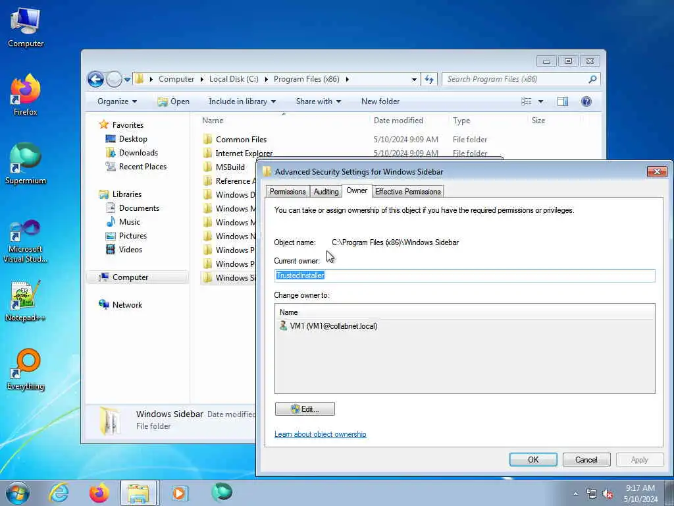Open Windows Media Player from the taskbar
This screenshot has height=506, width=674.
[x=179, y=493]
